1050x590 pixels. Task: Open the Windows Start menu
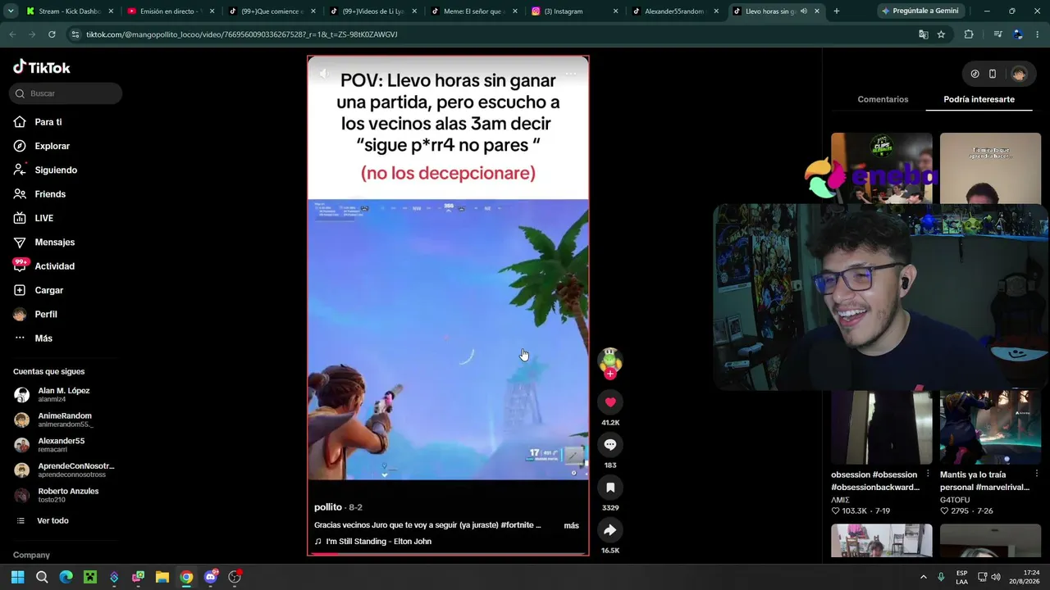tap(17, 577)
